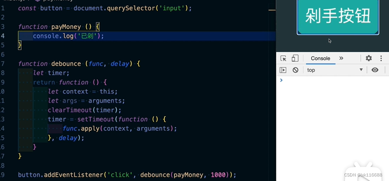This screenshot has height=181, width=389.
Task: Open the DevTools three-dot menu
Action: click(381, 58)
